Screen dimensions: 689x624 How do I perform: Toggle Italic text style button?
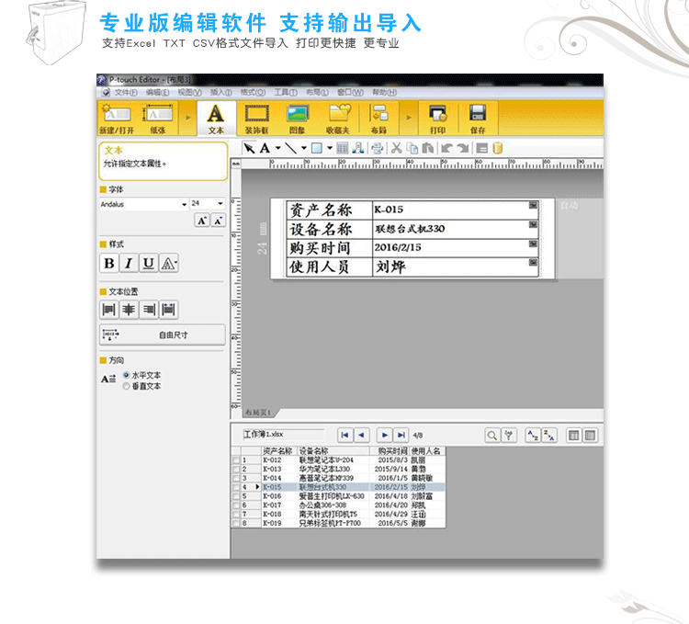(x=129, y=264)
